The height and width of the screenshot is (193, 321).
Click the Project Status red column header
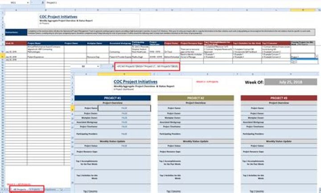click(172, 43)
